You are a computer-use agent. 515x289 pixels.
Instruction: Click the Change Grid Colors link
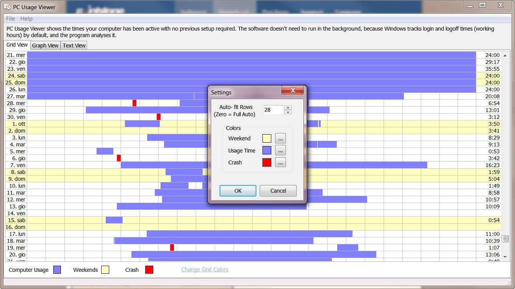coord(205,270)
